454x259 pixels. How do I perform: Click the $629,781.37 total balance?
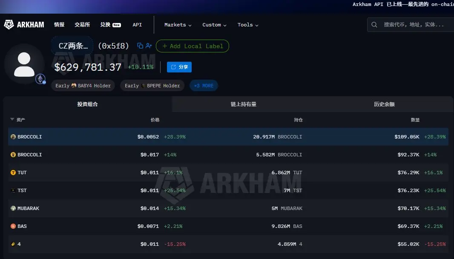tap(88, 67)
